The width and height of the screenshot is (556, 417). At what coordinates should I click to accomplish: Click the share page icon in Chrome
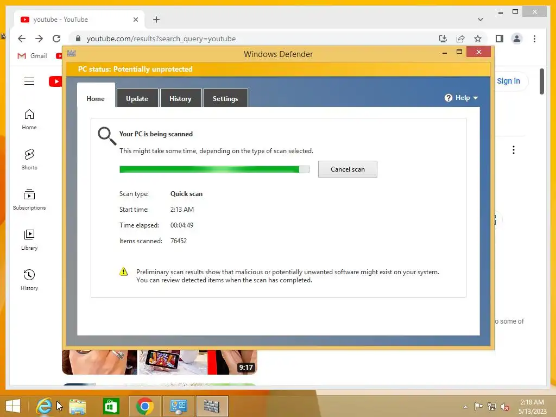click(x=460, y=39)
